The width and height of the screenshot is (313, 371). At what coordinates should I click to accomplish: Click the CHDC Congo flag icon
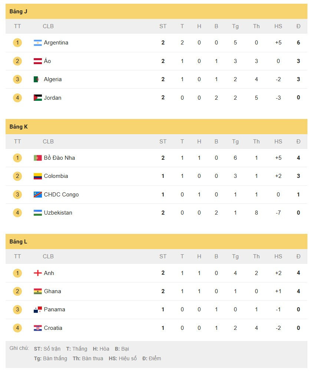click(38, 195)
